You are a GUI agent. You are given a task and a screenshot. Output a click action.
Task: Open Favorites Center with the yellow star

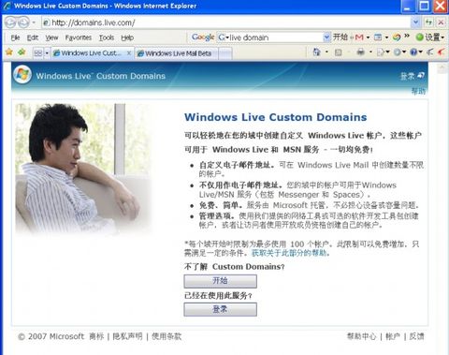pos(9,52)
